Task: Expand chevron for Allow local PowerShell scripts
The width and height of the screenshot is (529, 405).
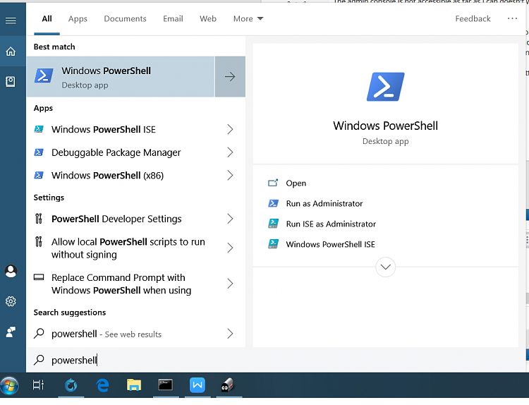Action: pyautogui.click(x=230, y=248)
